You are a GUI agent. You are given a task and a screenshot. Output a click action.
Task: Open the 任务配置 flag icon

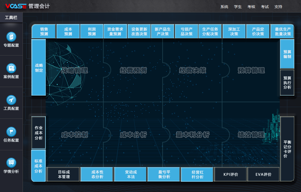click(11, 132)
